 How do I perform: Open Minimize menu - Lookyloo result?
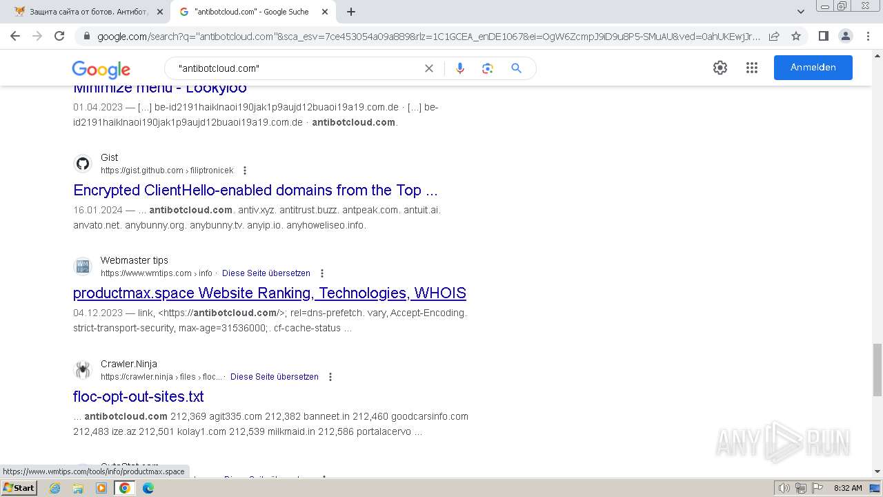click(159, 88)
